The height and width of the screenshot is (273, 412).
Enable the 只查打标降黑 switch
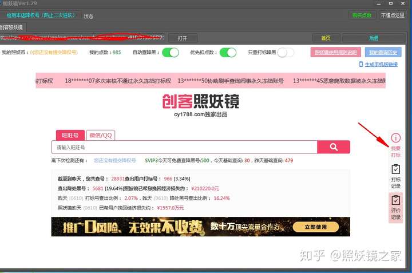[x=286, y=53]
